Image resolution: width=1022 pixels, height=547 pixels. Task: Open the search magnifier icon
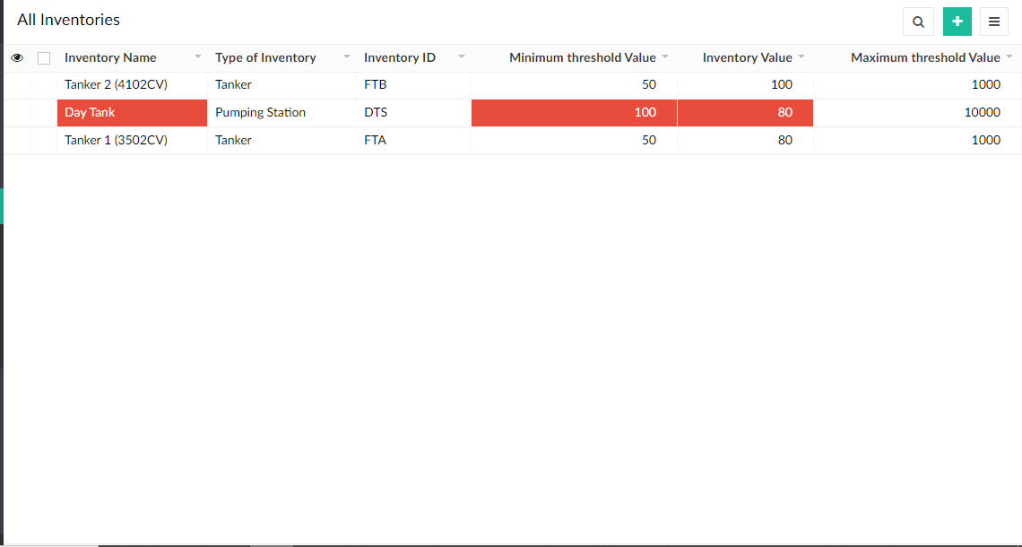pos(918,22)
